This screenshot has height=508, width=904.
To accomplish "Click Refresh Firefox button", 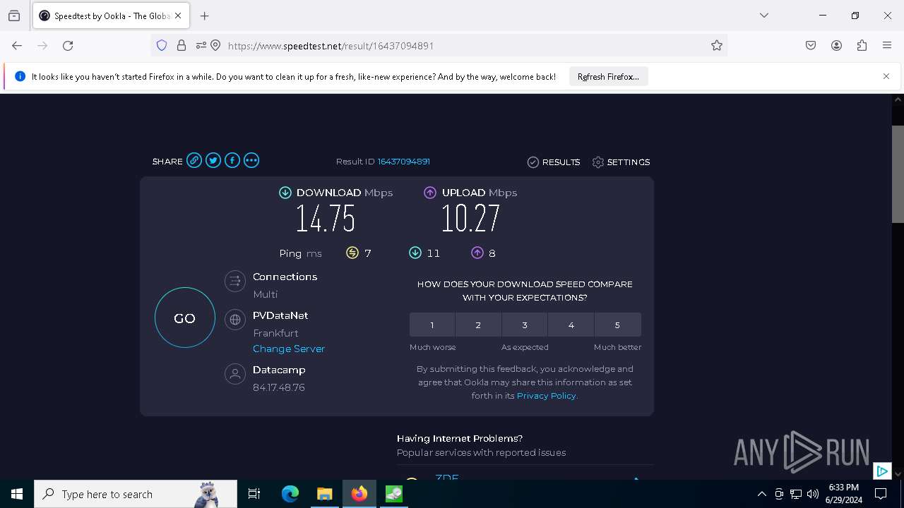I will (608, 77).
